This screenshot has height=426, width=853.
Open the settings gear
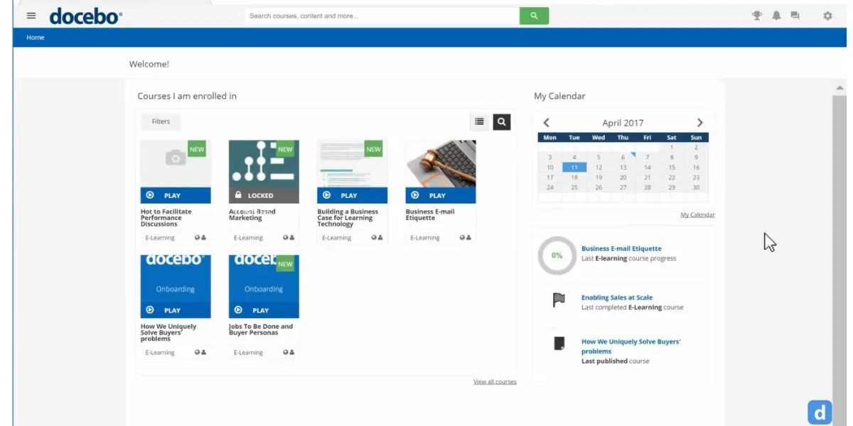pyautogui.click(x=827, y=16)
